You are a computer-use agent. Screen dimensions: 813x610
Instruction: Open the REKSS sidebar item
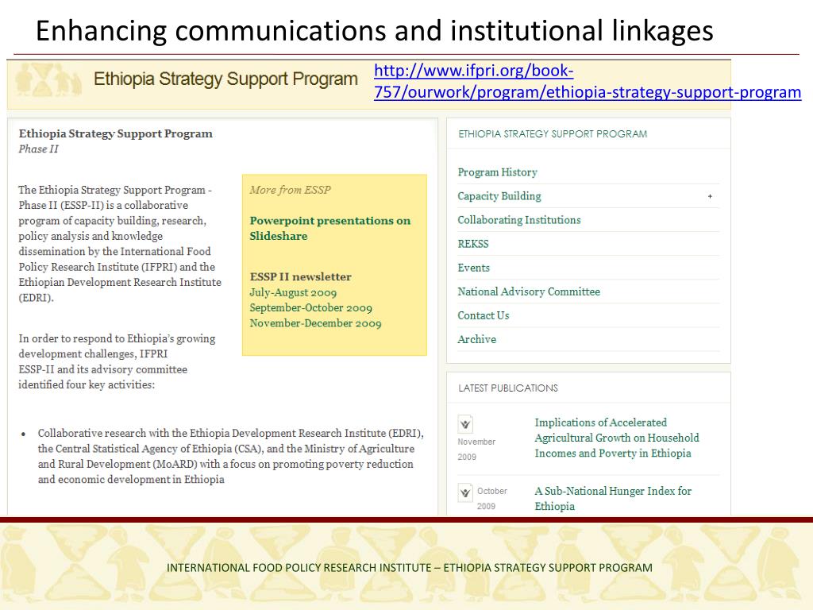coord(473,244)
